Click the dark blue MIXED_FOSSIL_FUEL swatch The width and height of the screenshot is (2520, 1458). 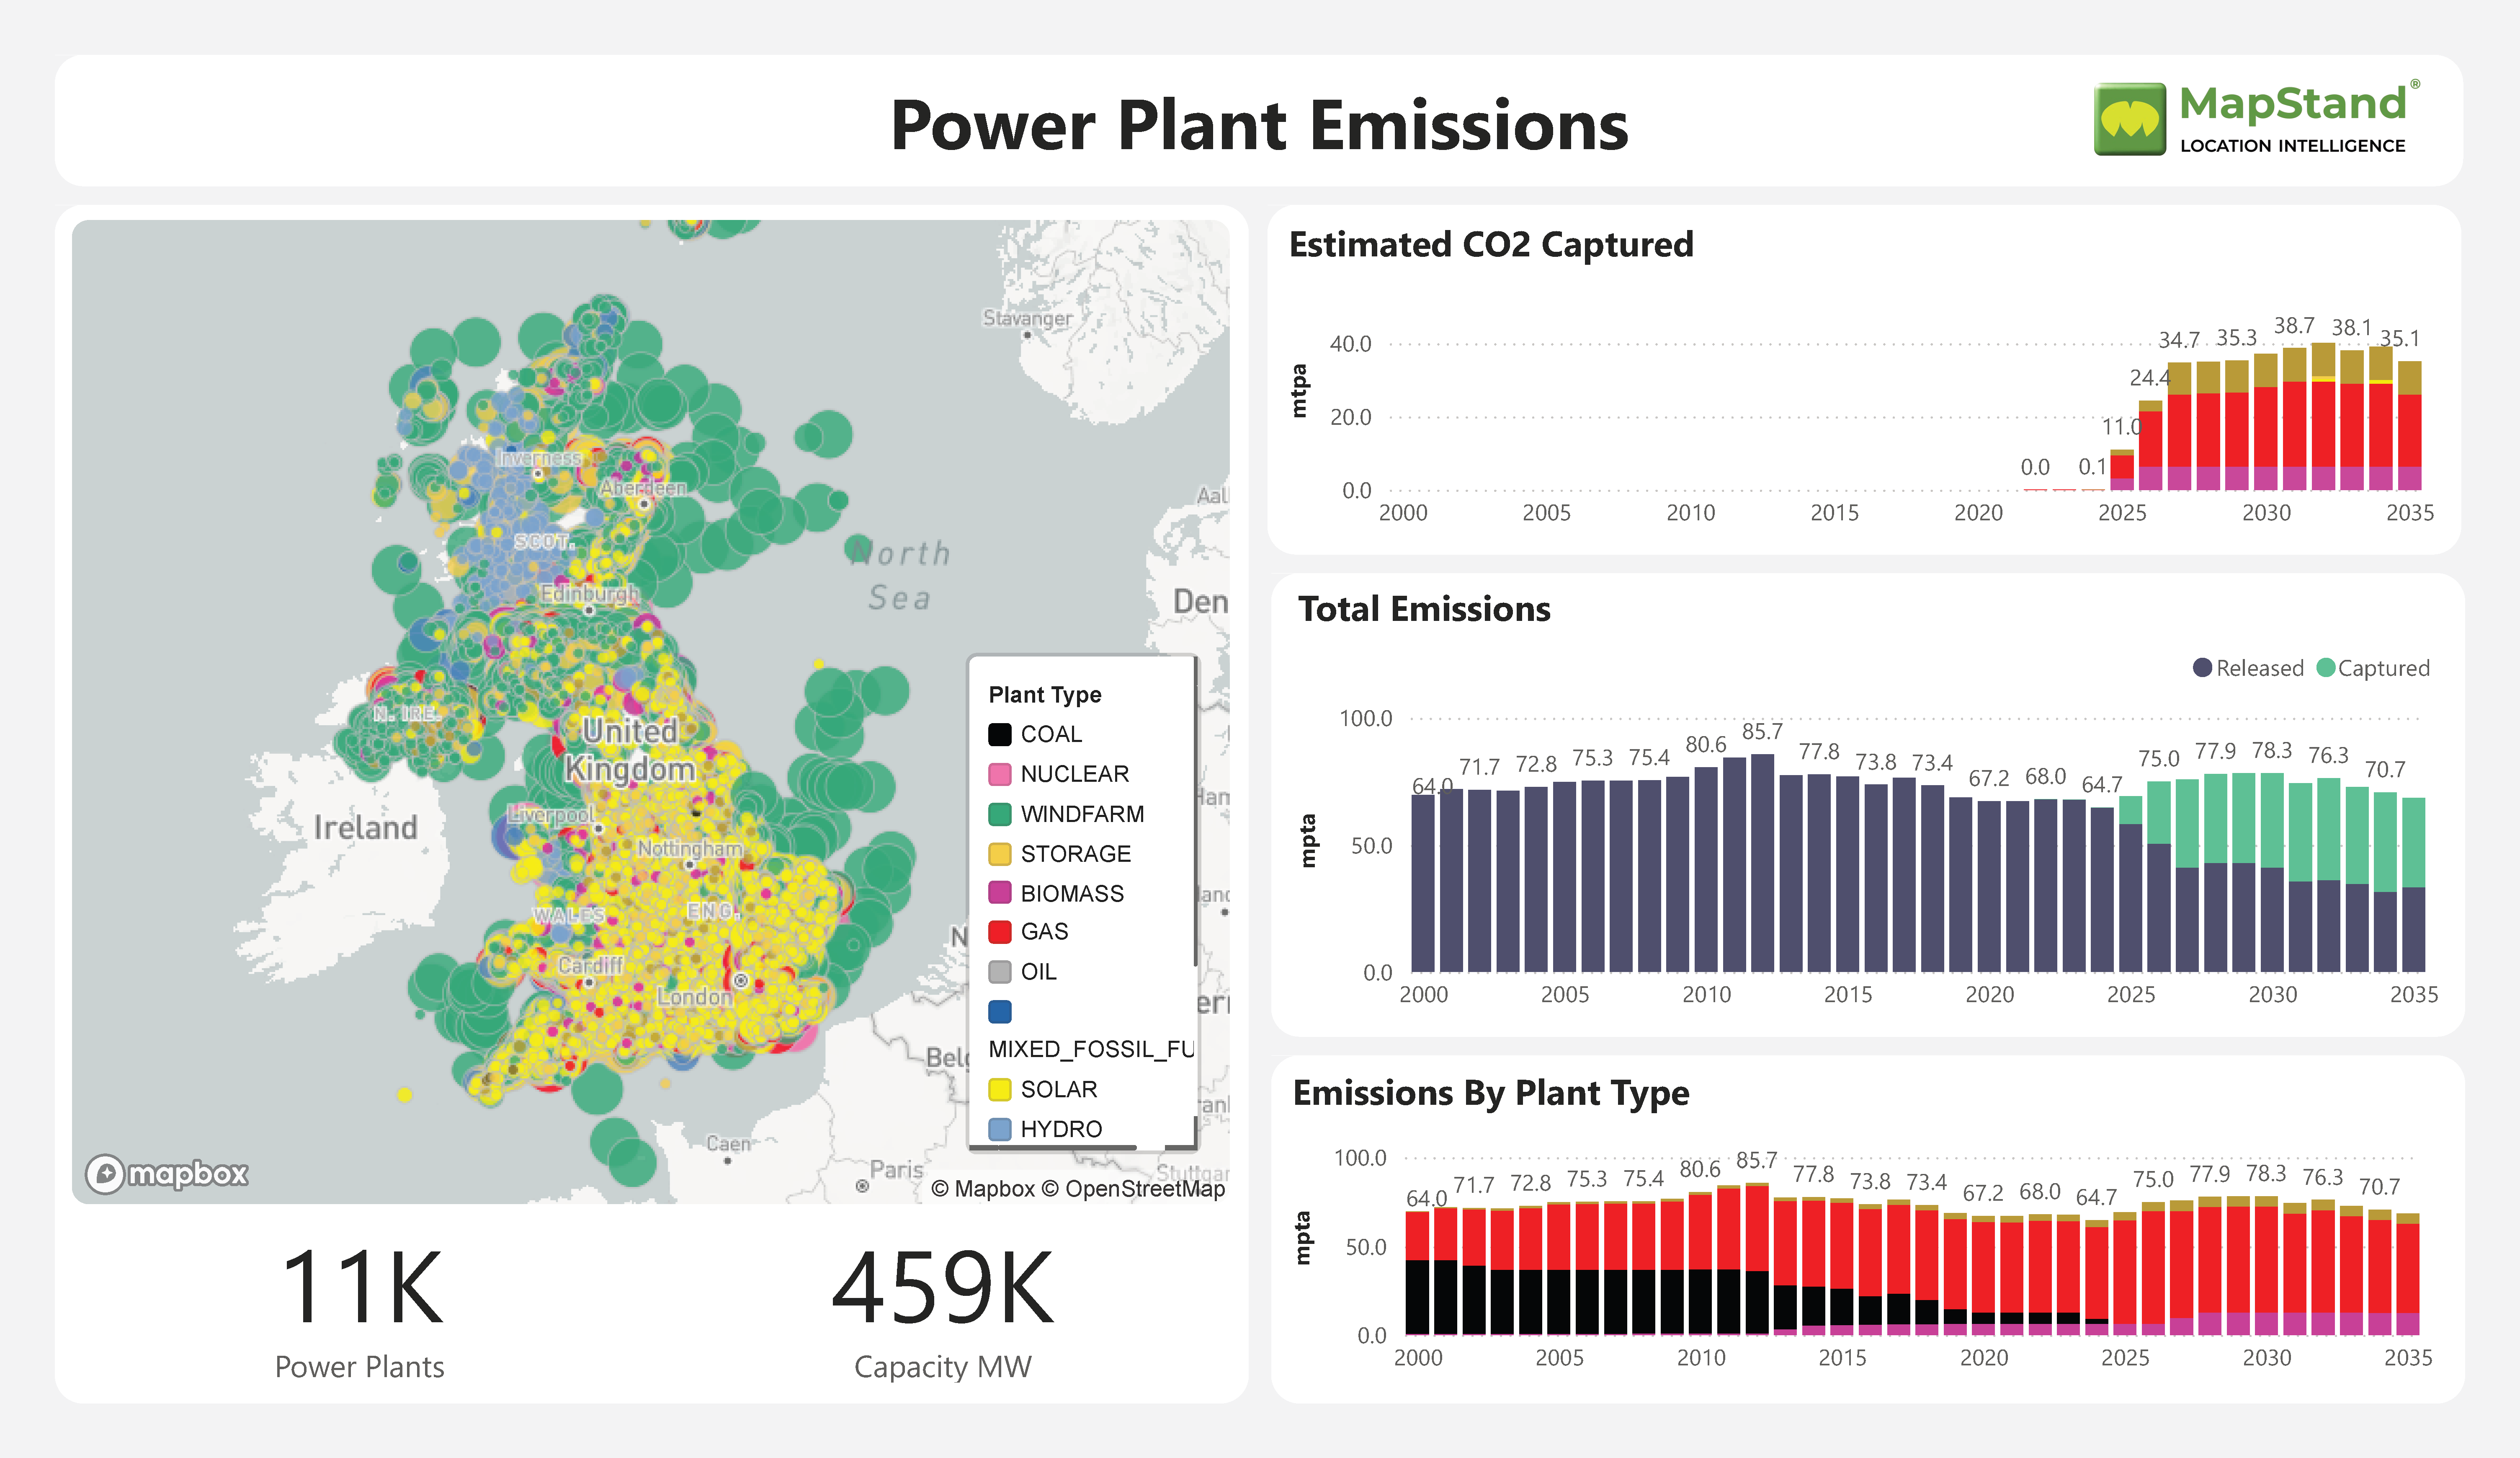click(999, 1012)
